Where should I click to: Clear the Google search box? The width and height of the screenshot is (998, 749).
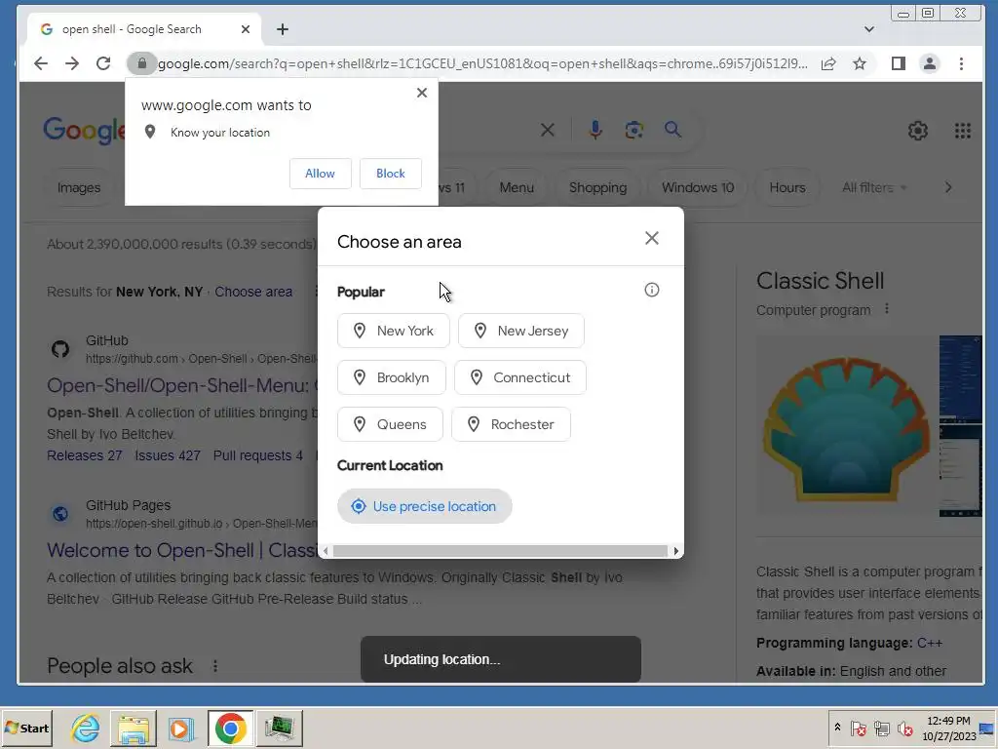click(x=547, y=131)
